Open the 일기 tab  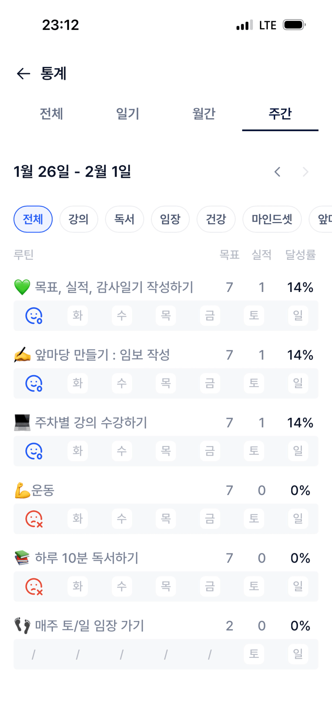(x=128, y=114)
